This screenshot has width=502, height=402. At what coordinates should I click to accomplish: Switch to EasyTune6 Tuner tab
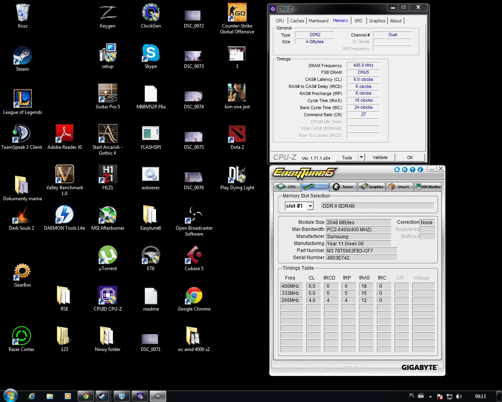(344, 187)
